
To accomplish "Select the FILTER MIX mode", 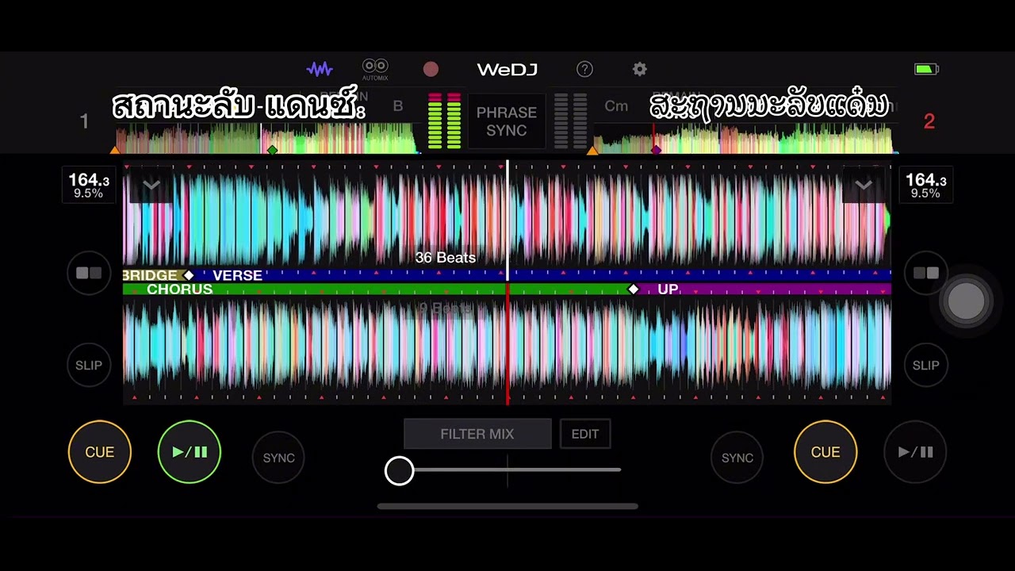I will 477,434.
